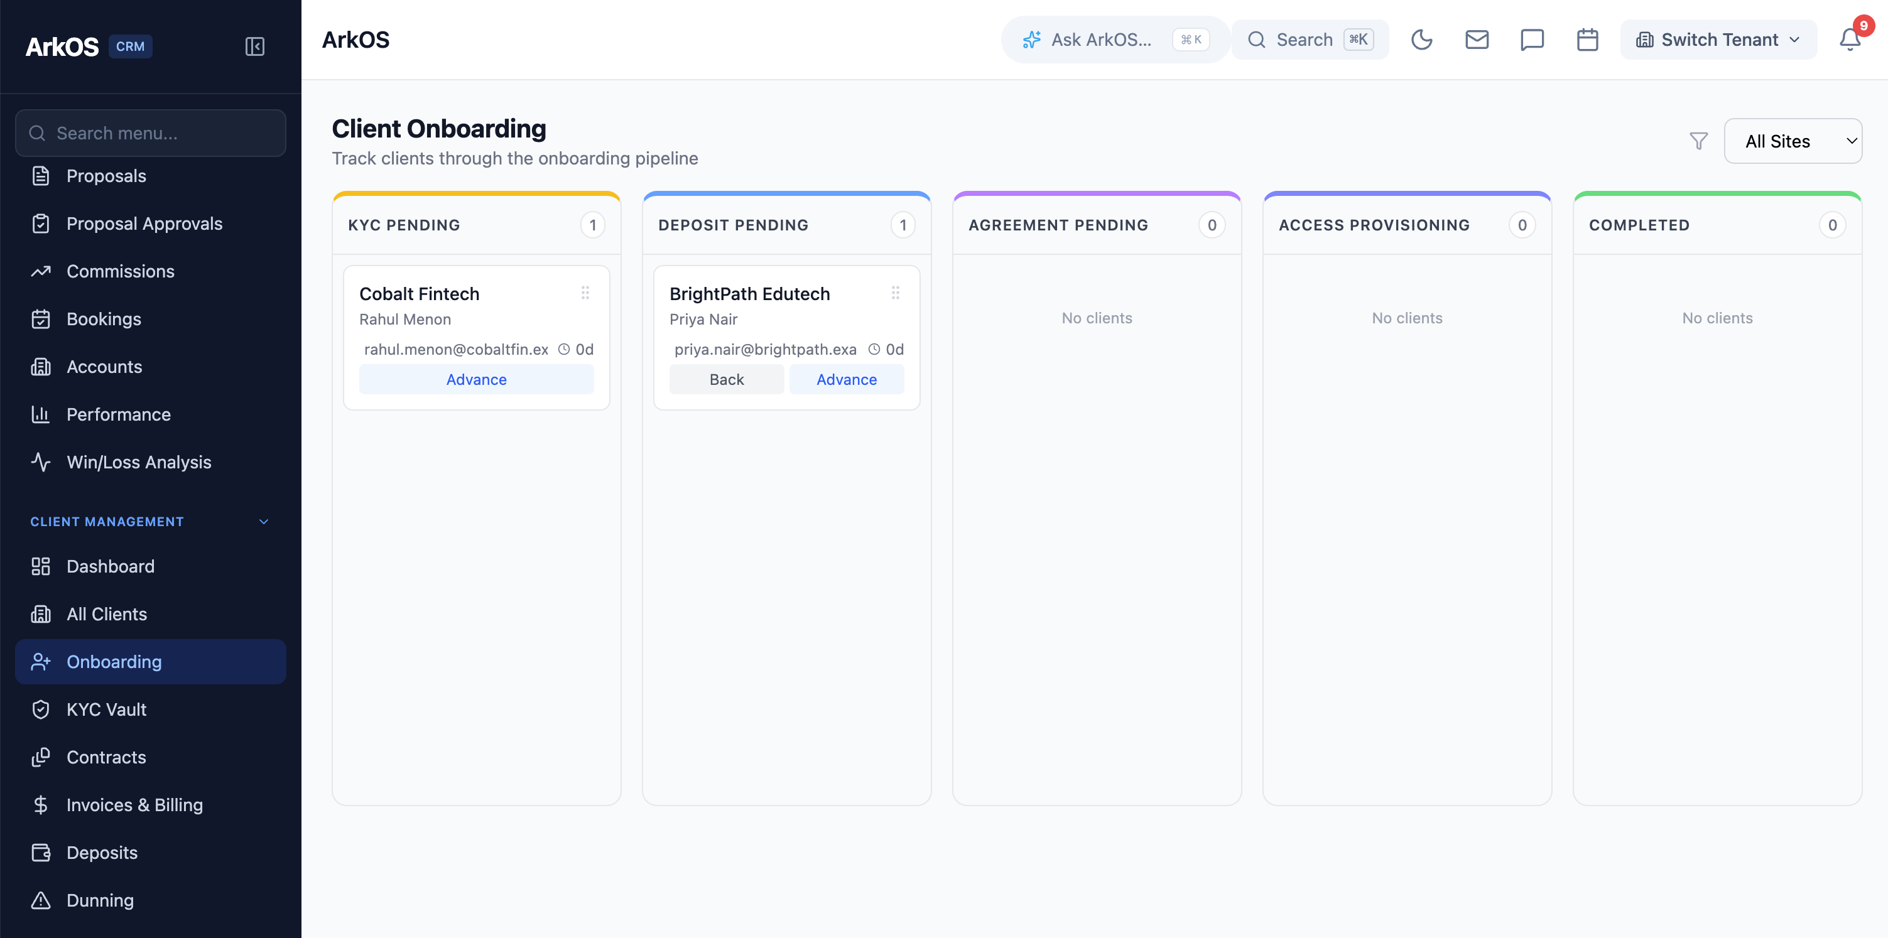Click the Rahul Menon contact name
1888x938 pixels.
(x=404, y=320)
